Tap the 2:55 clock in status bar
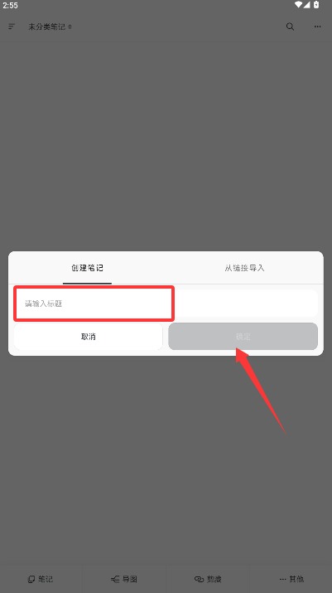 click(x=10, y=5)
